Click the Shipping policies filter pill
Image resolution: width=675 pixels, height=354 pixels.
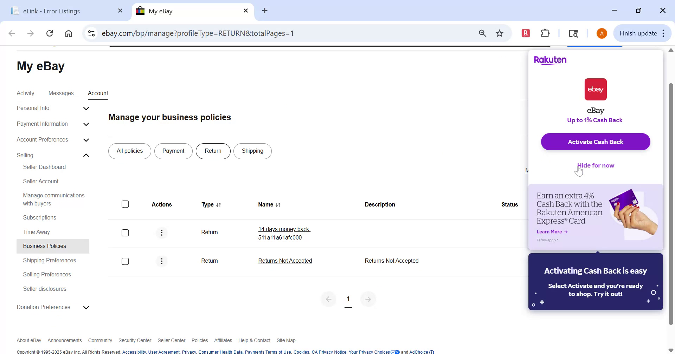(252, 151)
